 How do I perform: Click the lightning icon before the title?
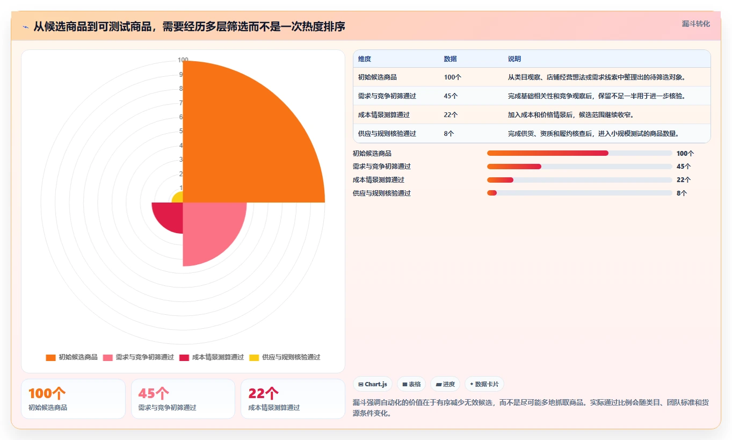coord(26,26)
